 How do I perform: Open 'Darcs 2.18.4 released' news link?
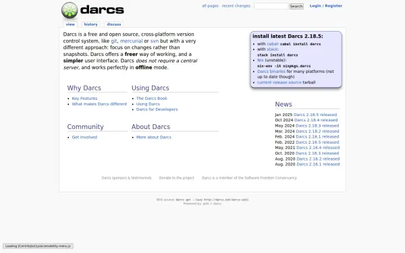point(316,120)
